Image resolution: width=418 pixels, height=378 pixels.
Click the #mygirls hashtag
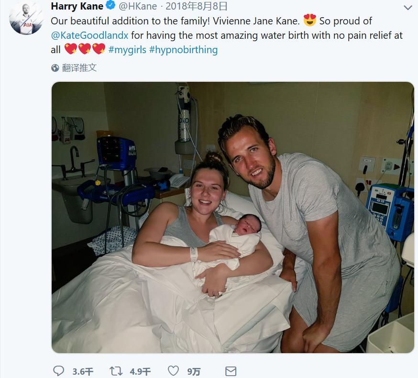coord(127,50)
